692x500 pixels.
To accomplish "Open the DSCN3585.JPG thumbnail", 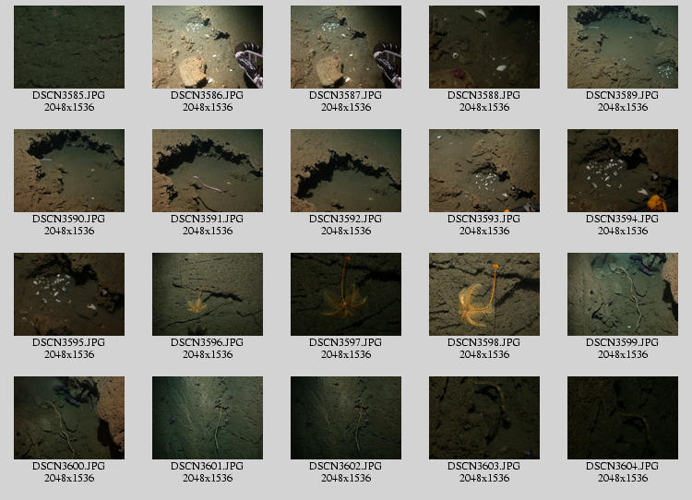I will [69, 47].
